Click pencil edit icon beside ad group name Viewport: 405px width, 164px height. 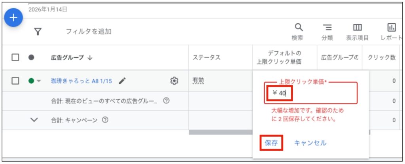pyautogui.click(x=122, y=81)
